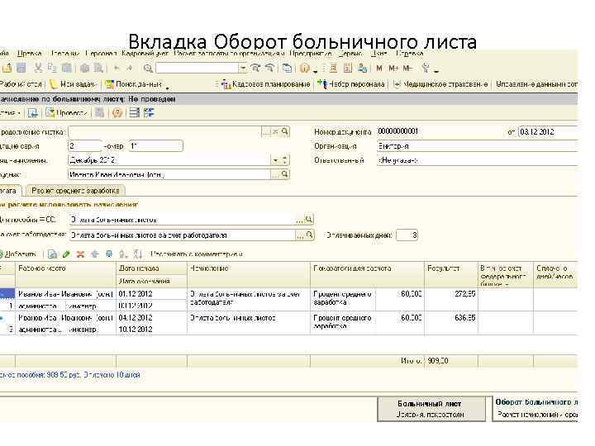
Task: Open Кадровое планирование panel button
Action: tap(266, 84)
